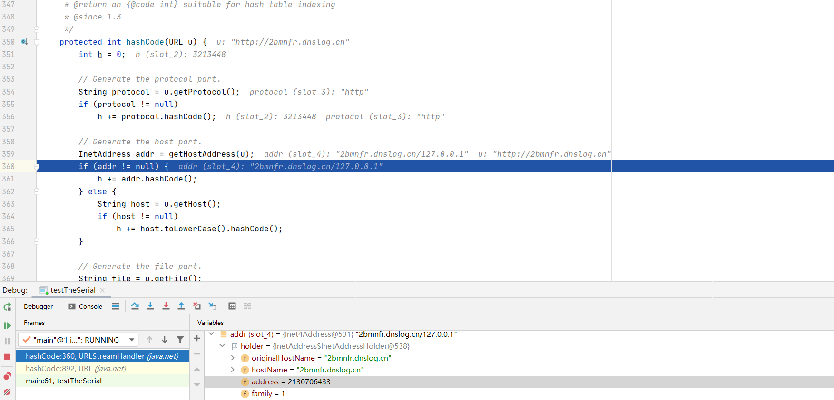
Task: Switch to the Console tab
Action: (85, 306)
